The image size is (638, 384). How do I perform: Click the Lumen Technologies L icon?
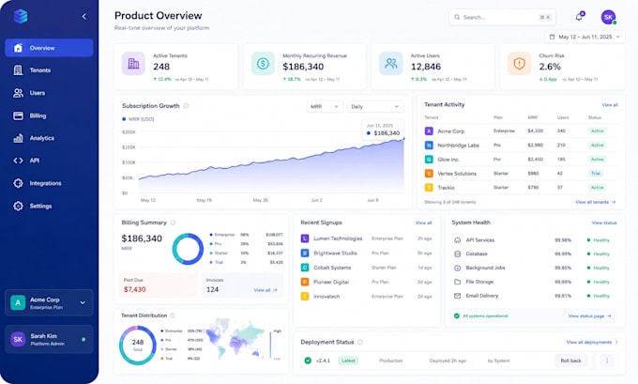coord(305,238)
